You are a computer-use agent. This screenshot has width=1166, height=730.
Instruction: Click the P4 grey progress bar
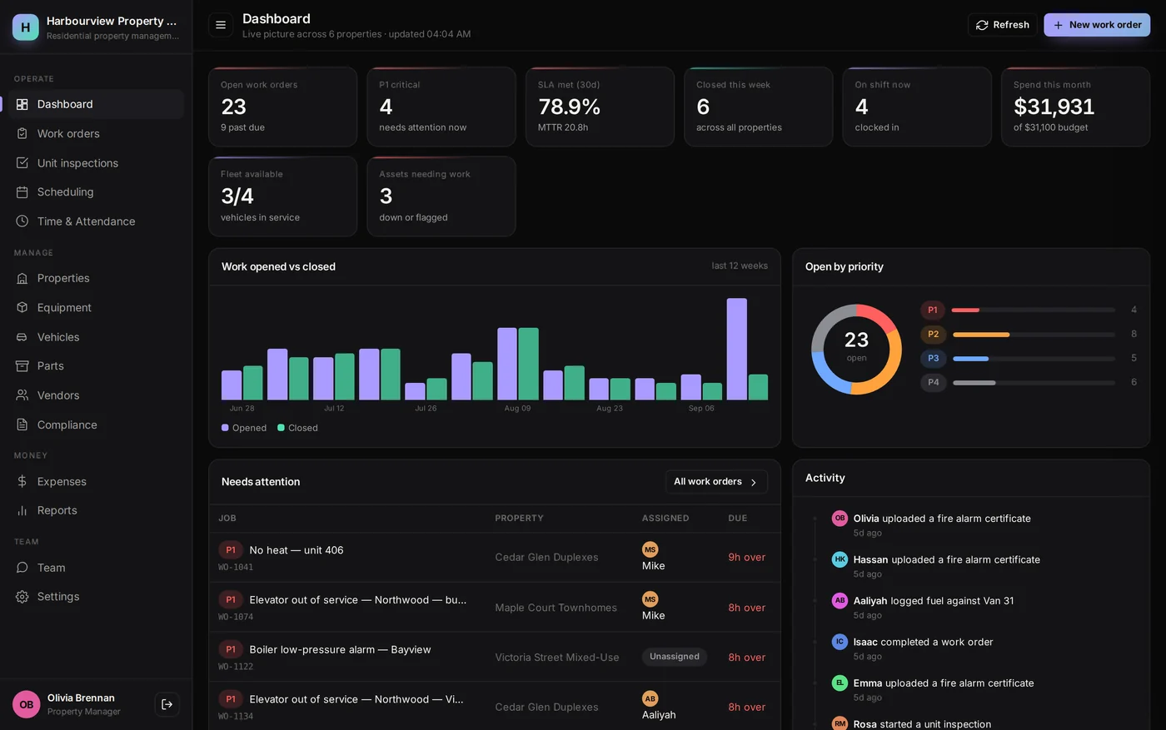click(974, 383)
